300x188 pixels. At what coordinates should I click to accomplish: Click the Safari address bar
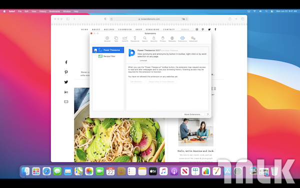click(149, 19)
